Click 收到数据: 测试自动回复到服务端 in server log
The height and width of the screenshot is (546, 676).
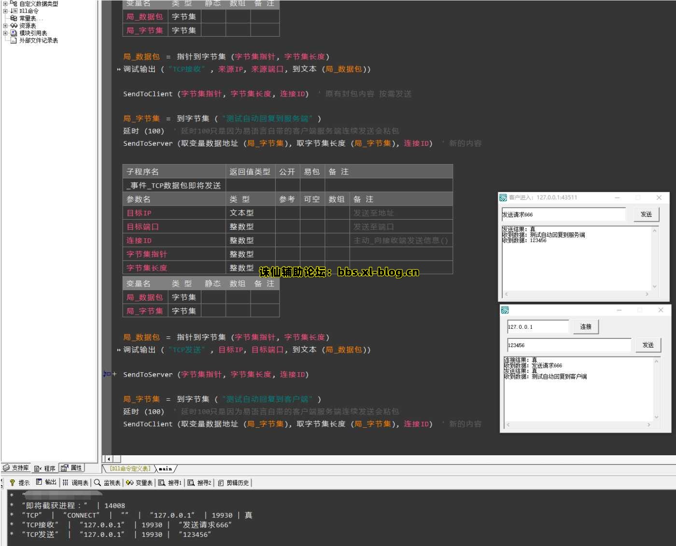pyautogui.click(x=544, y=235)
